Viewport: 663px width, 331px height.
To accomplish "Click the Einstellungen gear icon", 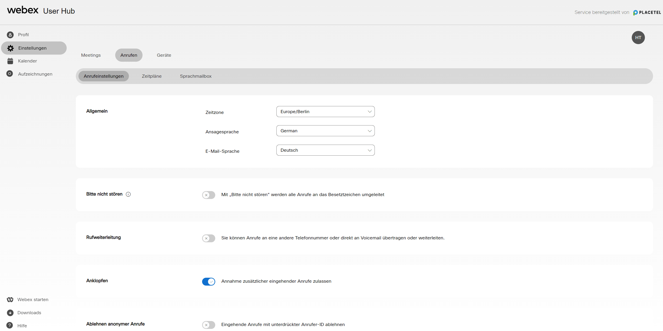I will (x=10, y=48).
